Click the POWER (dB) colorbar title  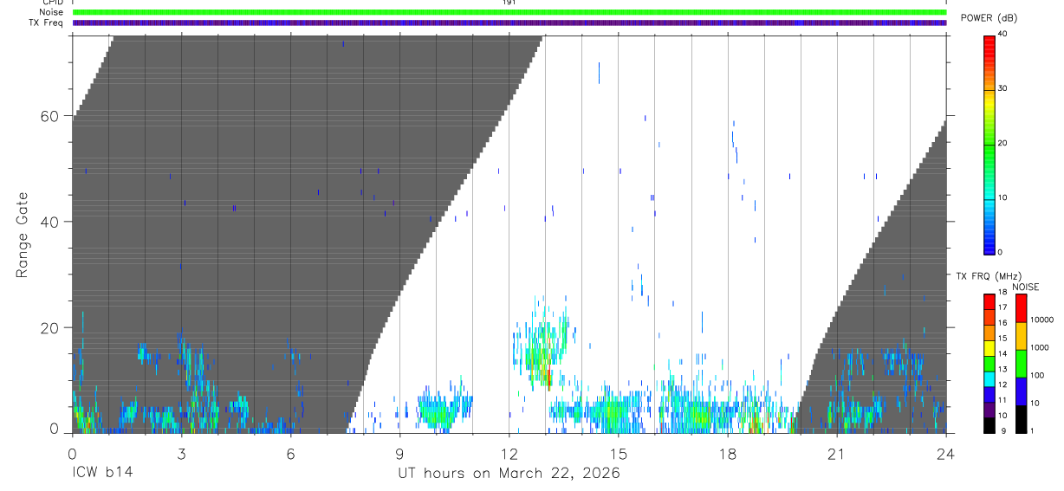[989, 18]
